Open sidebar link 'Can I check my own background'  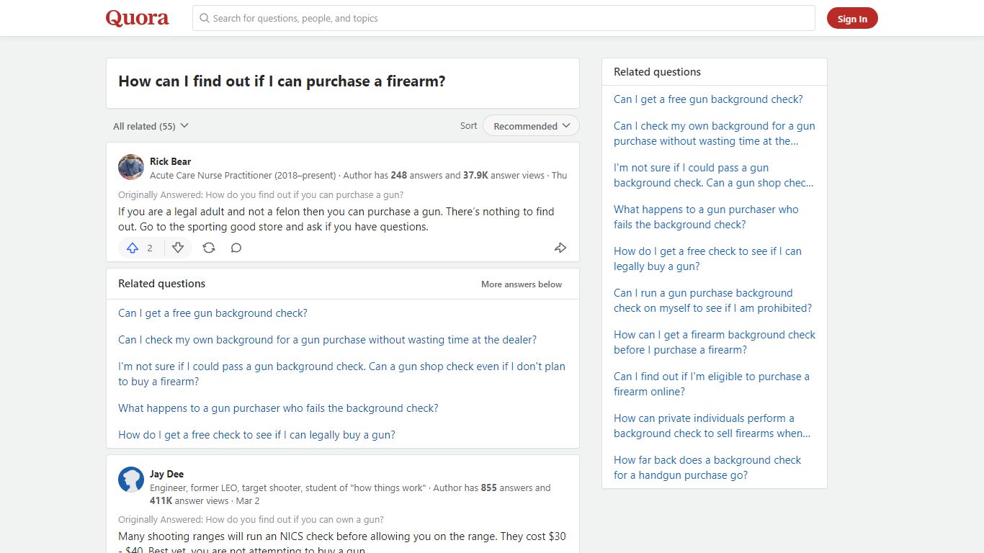pos(715,133)
